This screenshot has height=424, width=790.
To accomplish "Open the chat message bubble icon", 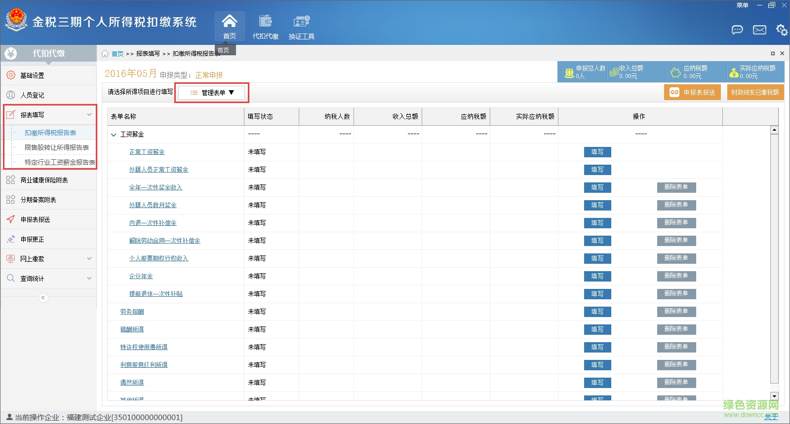I will [x=737, y=30].
